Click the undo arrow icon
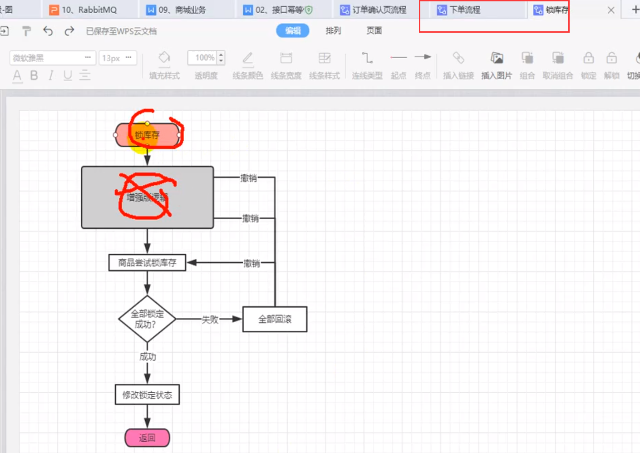The image size is (640, 453). tap(48, 31)
